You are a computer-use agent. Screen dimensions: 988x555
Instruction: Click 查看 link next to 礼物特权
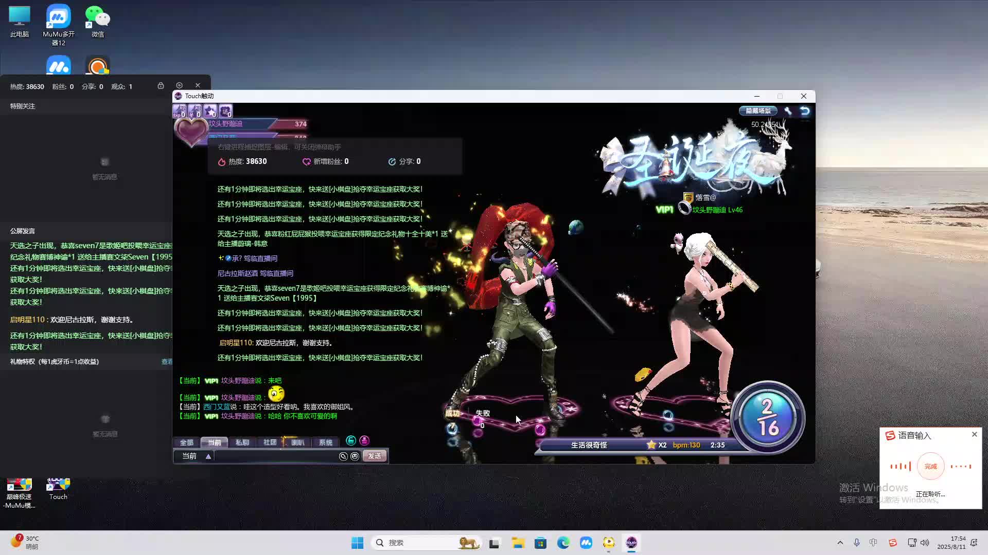167,362
